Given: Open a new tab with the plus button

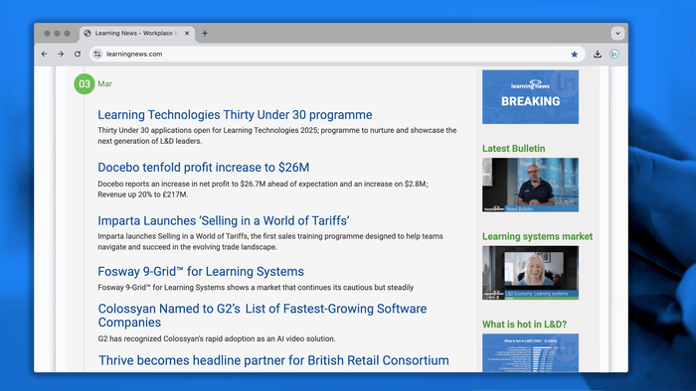Looking at the screenshot, I should 205,33.
